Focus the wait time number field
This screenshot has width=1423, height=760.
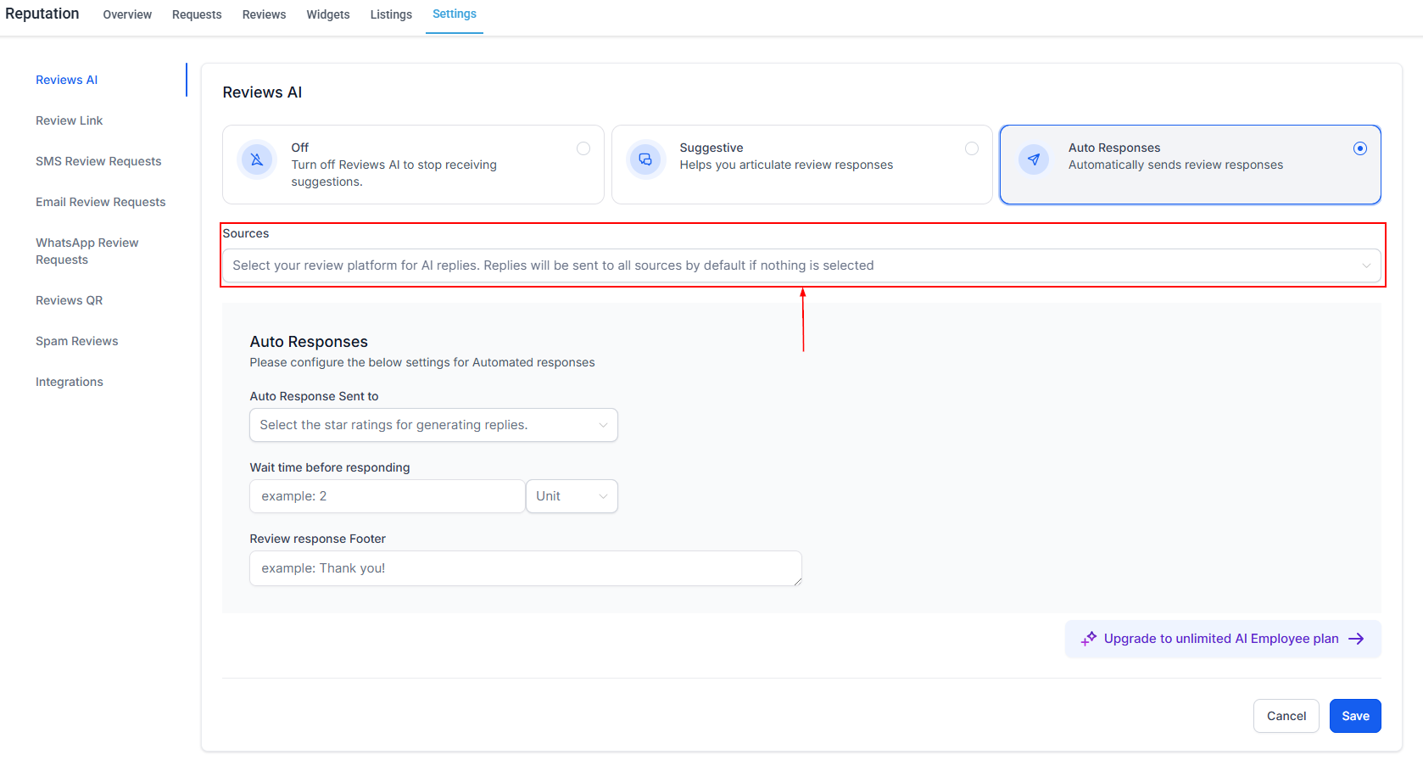coord(388,496)
